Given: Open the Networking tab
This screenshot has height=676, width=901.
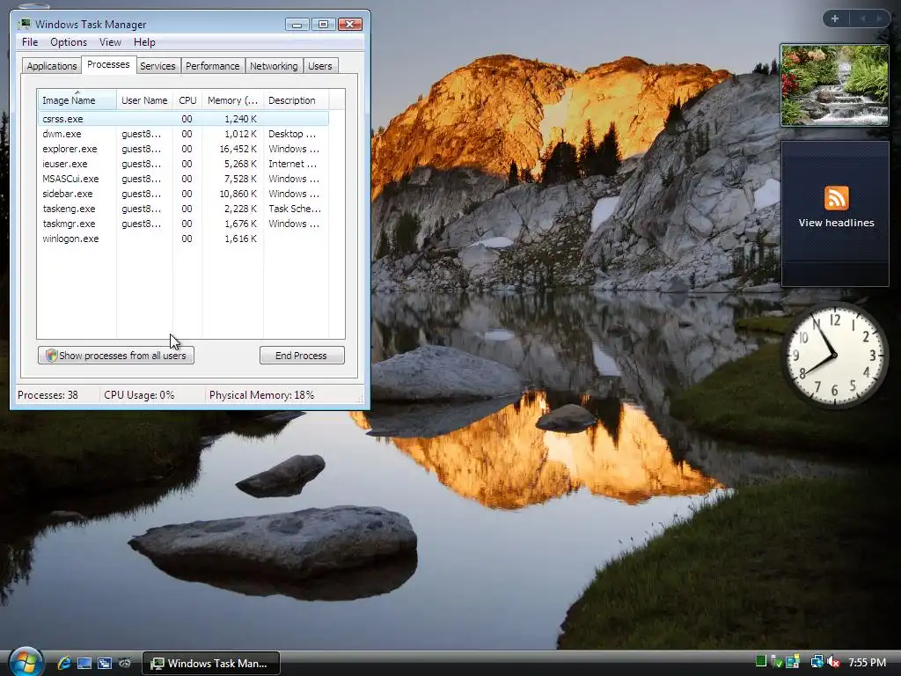Looking at the screenshot, I should [x=274, y=66].
